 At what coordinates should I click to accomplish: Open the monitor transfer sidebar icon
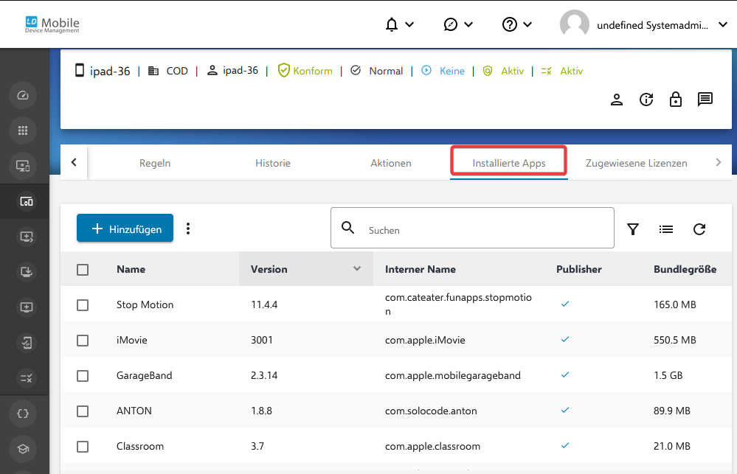(27, 237)
